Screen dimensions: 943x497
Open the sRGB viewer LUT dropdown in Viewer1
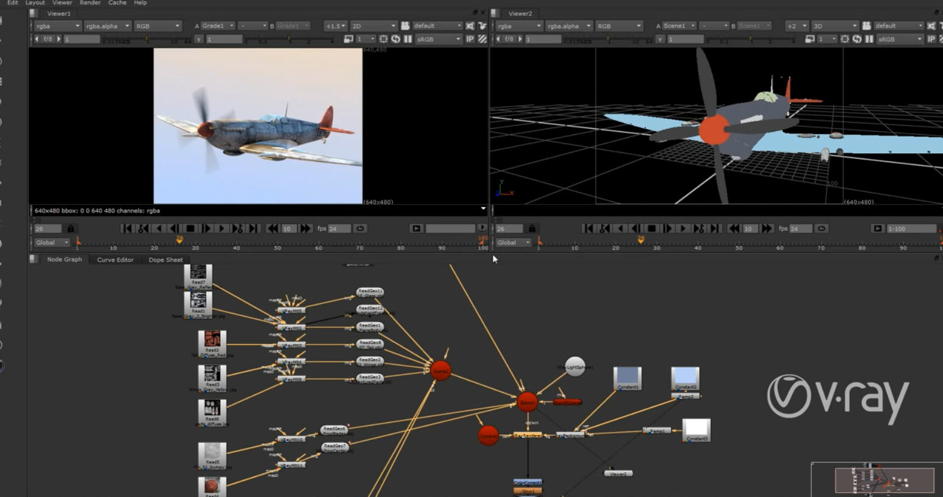click(x=437, y=39)
